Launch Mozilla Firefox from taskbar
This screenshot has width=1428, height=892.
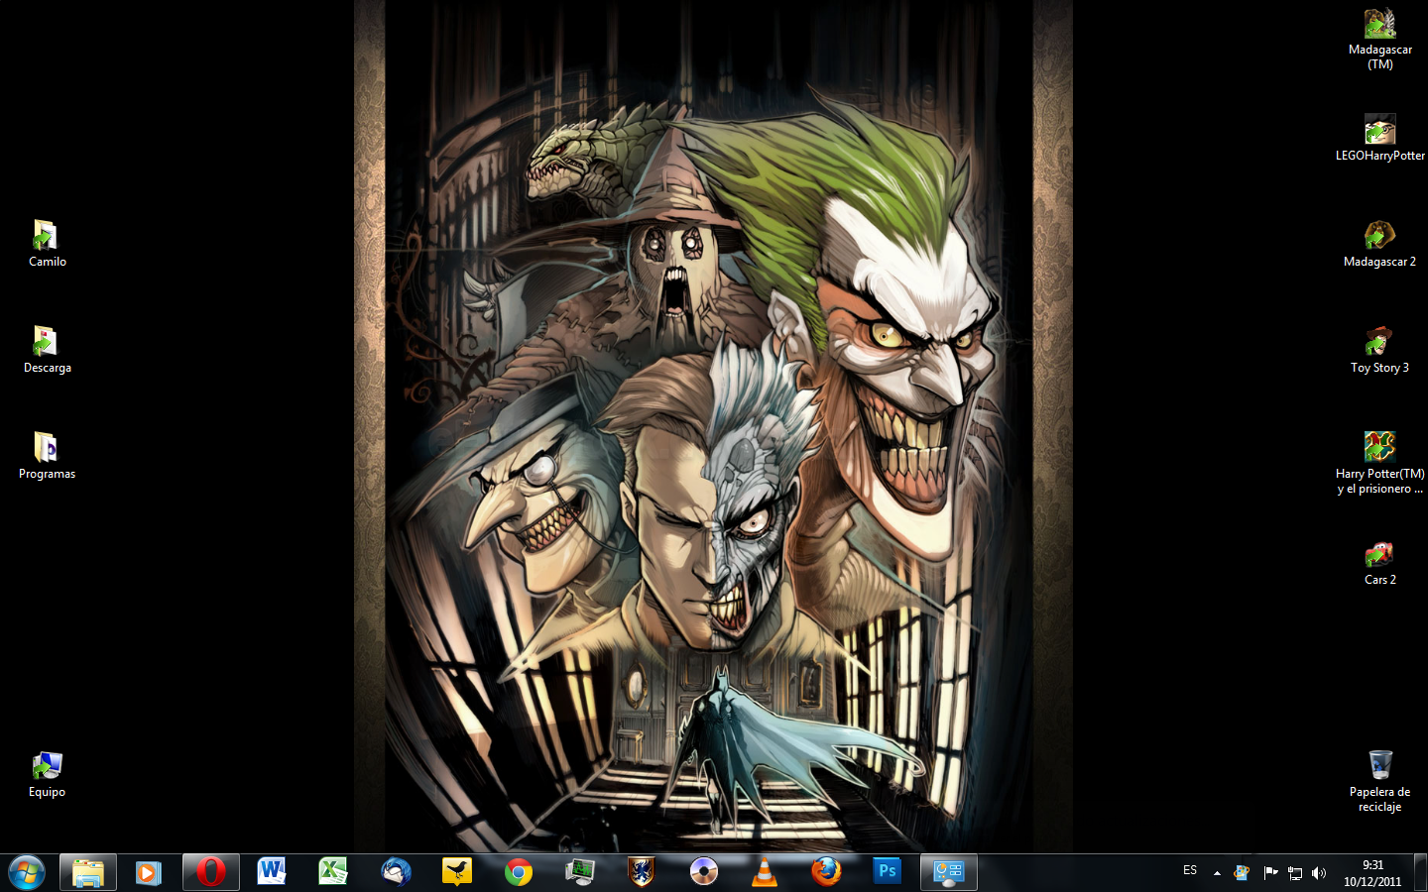click(826, 872)
